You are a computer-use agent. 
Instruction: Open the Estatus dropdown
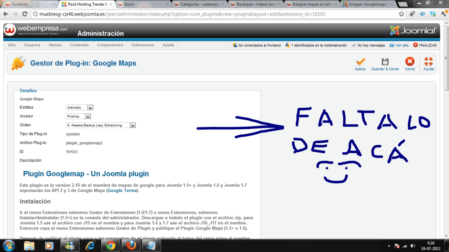(x=79, y=108)
